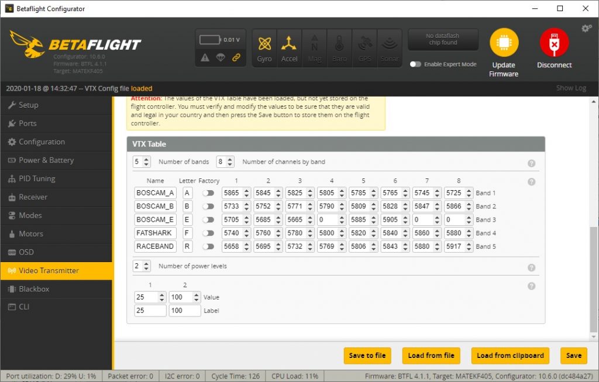Click the Sonar sensor icon
599x382 pixels.
[x=389, y=43]
